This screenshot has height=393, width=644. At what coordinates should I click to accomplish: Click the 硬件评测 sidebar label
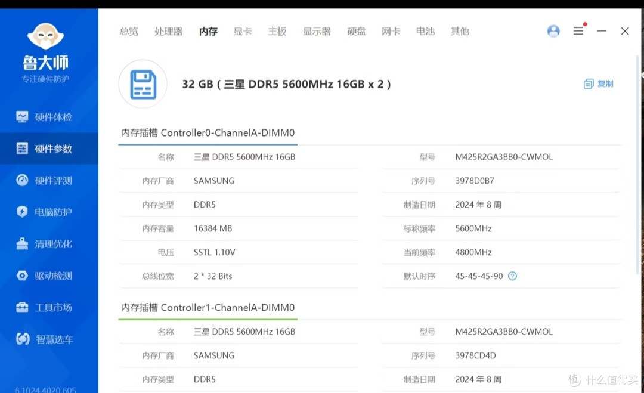click(54, 180)
